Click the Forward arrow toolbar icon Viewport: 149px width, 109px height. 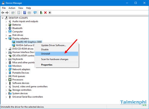(7, 13)
